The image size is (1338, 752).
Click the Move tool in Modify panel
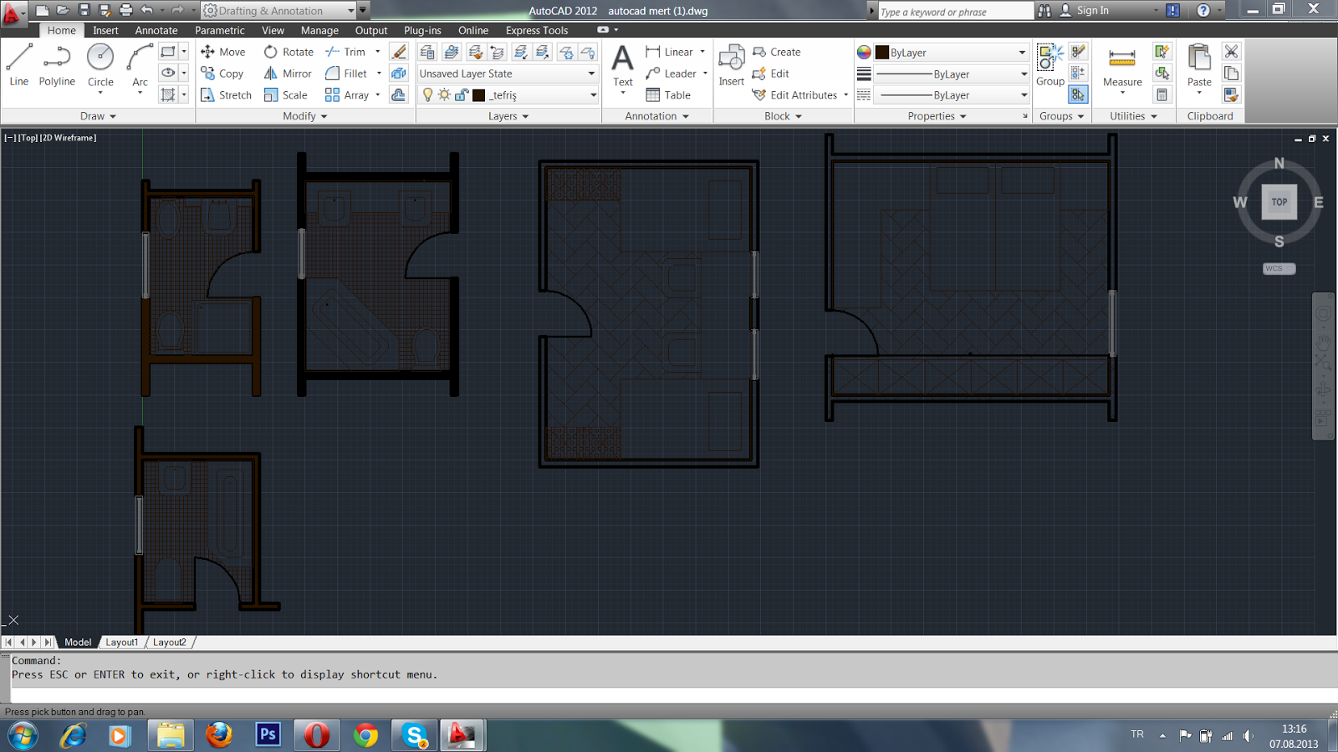(x=223, y=52)
